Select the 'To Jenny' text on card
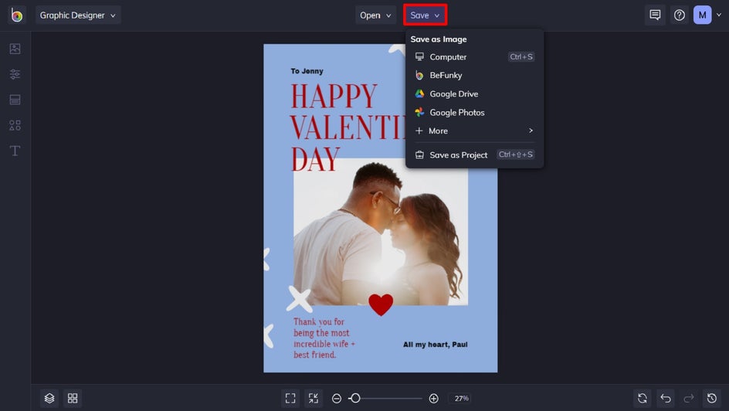729x411 pixels. tap(307, 71)
